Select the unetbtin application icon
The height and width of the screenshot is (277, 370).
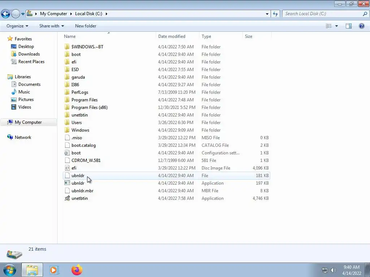[x=67, y=198]
